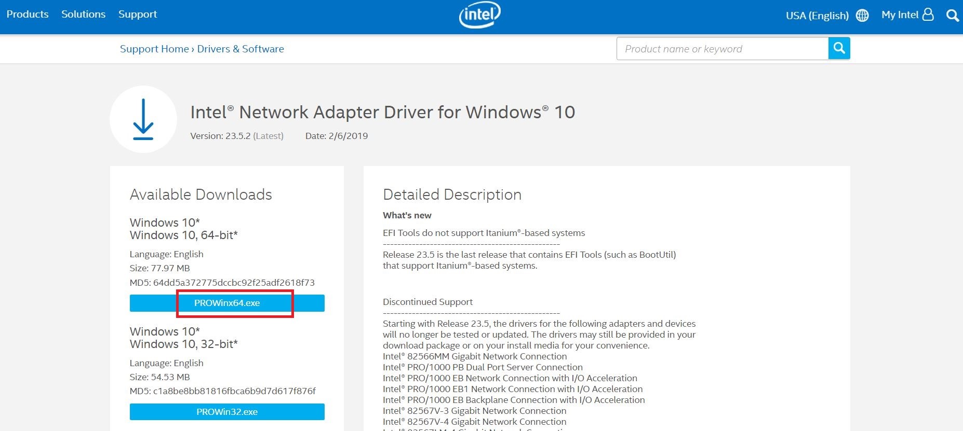963x431 pixels.
Task: Click the My Intel user profile icon
Action: tap(928, 15)
